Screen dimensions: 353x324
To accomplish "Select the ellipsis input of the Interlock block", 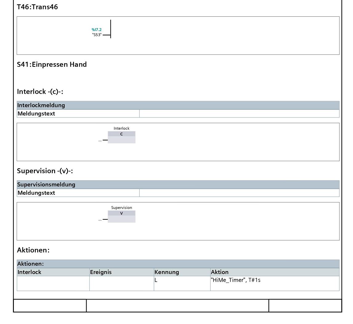I will click(100, 140).
